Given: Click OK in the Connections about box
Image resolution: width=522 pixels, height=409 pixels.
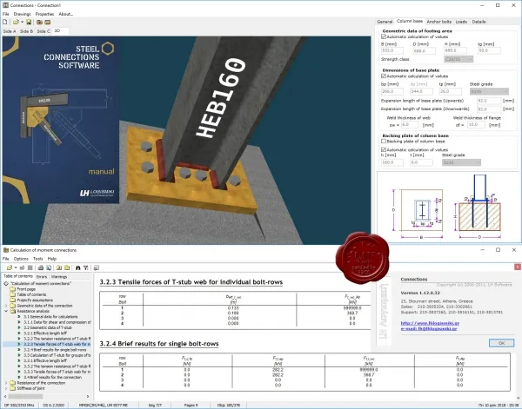Looking at the screenshot, I should click(501, 343).
